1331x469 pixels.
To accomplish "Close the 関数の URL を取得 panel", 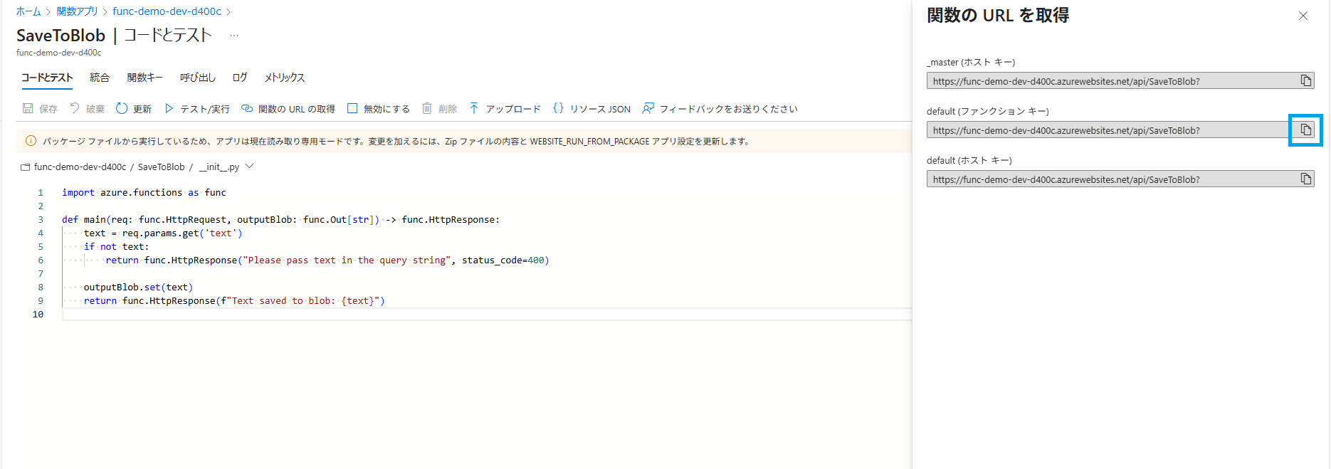I will point(1303,16).
